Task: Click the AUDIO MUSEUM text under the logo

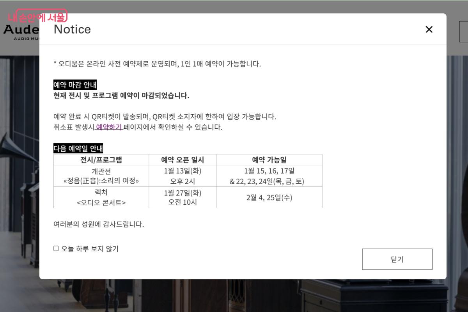Action: pyautogui.click(x=21, y=38)
